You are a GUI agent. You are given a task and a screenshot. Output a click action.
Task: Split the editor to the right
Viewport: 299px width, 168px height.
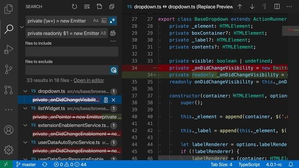click(277, 7)
